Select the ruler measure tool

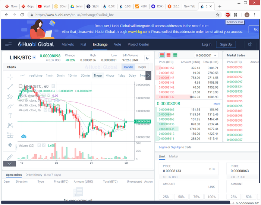10,157
